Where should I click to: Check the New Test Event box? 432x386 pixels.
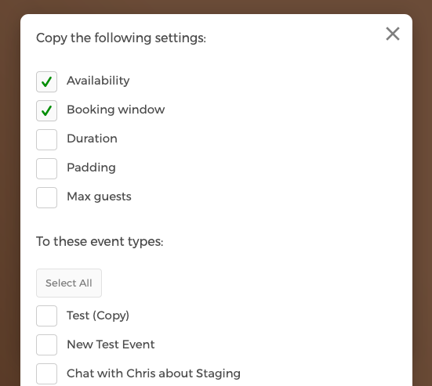pyautogui.click(x=46, y=345)
